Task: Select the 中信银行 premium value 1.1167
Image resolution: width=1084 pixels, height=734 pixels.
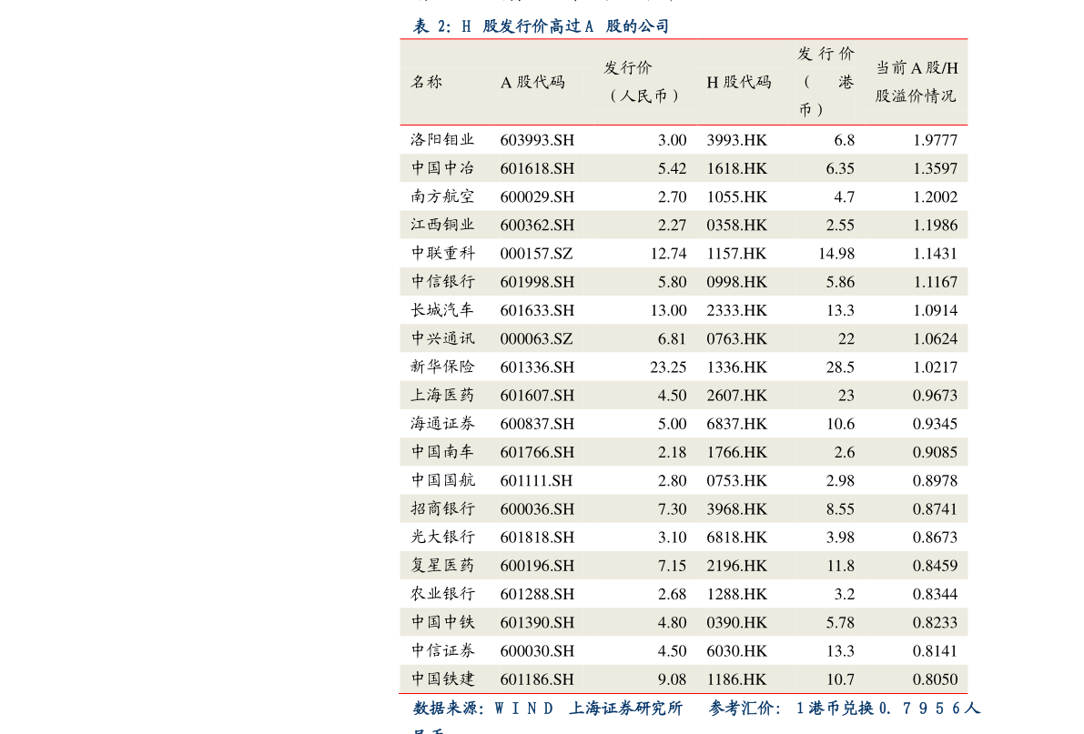Action: [936, 281]
